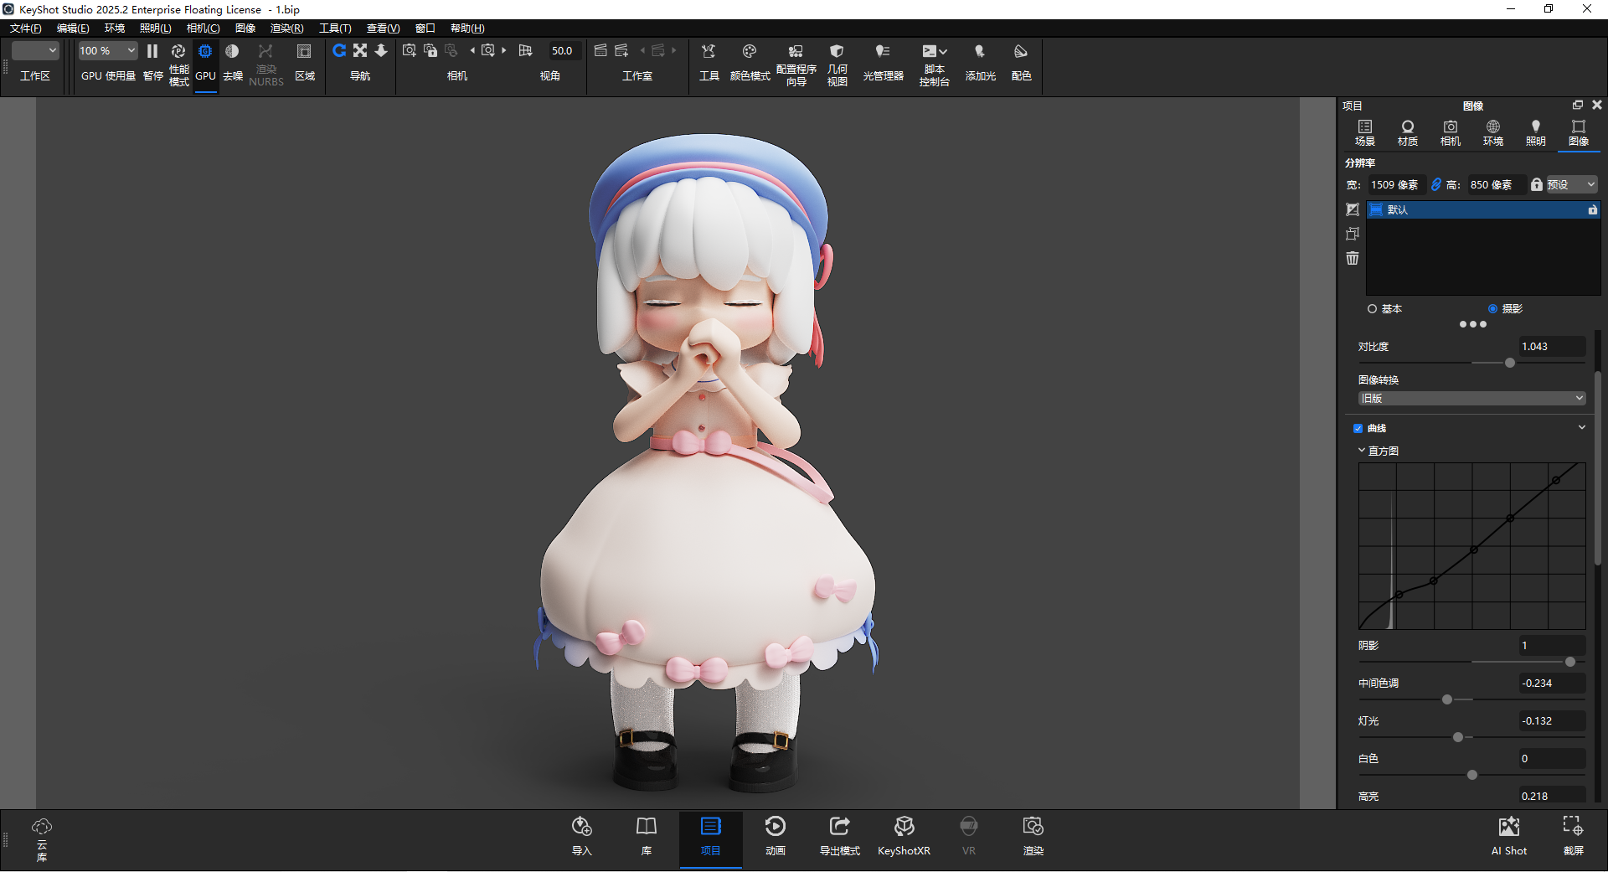Delete image style with trash icon

coord(1353,258)
